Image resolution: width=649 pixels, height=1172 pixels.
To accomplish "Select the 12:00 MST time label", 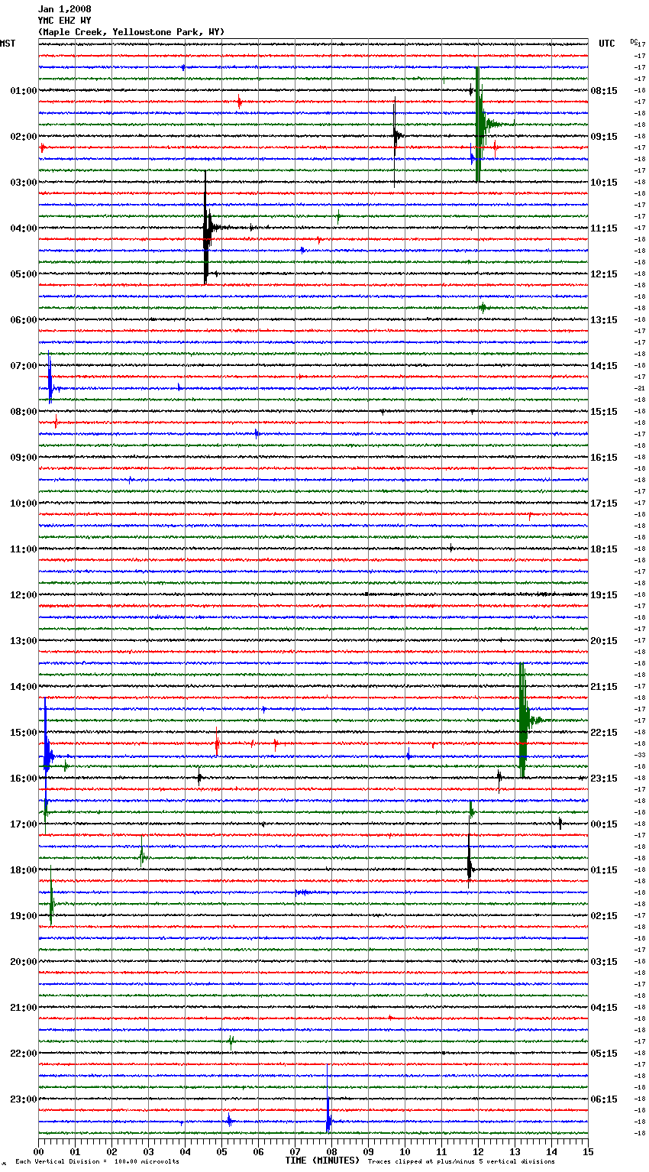I will (x=24, y=595).
